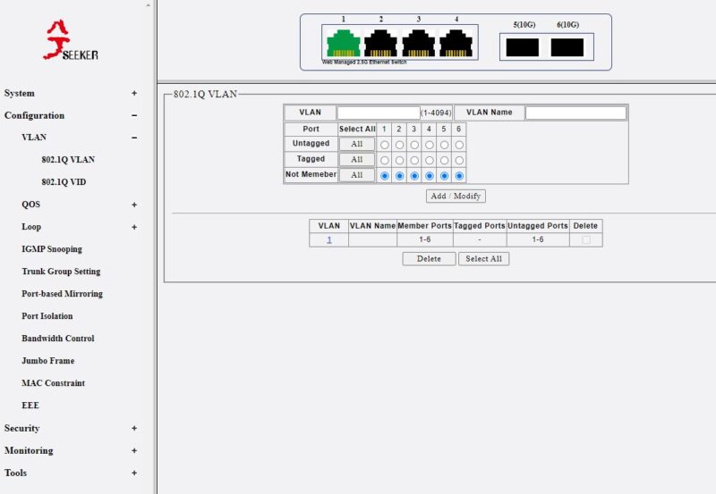Set port 6 to Untagged
Viewport: 716px width, 494px height.
point(459,145)
